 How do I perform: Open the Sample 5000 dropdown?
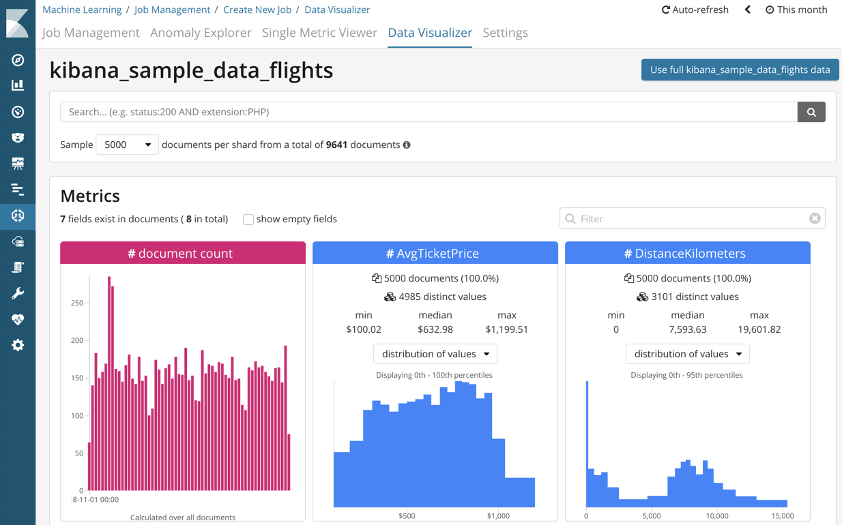click(127, 145)
